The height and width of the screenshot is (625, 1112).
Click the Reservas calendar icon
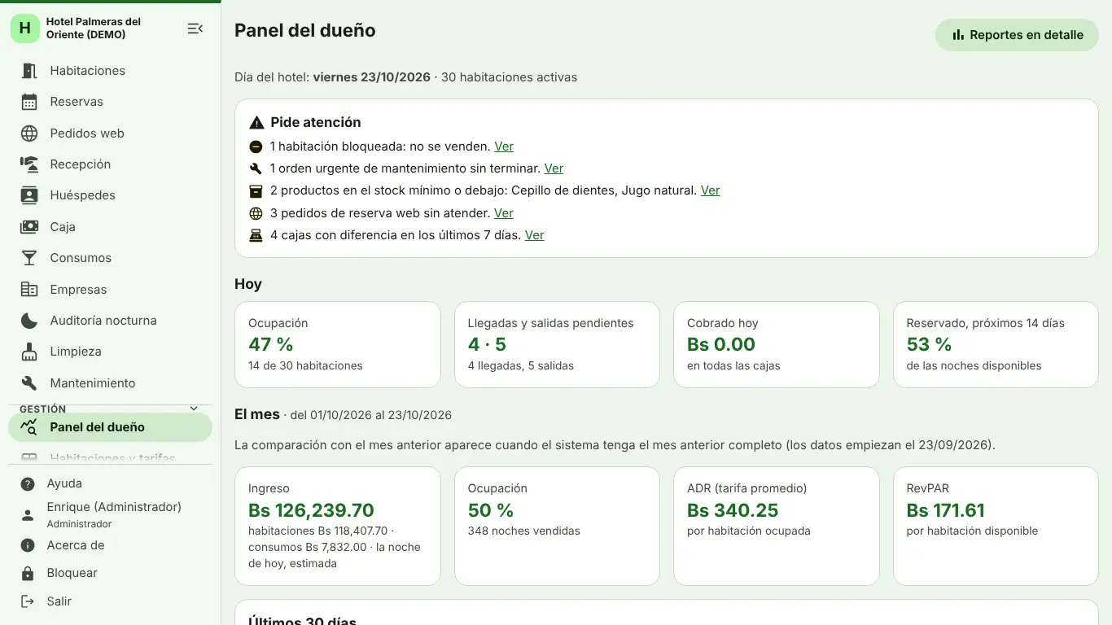click(29, 102)
